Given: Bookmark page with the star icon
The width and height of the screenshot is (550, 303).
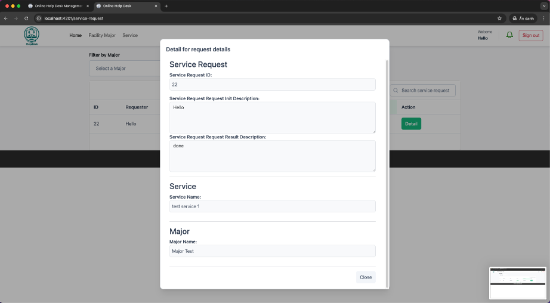Looking at the screenshot, I should point(499,18).
